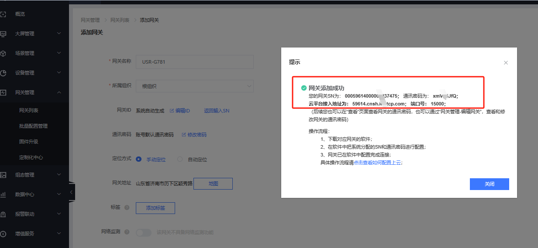Click the 概览 overview sidebar icon
This screenshot has height=248, width=538.
coord(3,14)
